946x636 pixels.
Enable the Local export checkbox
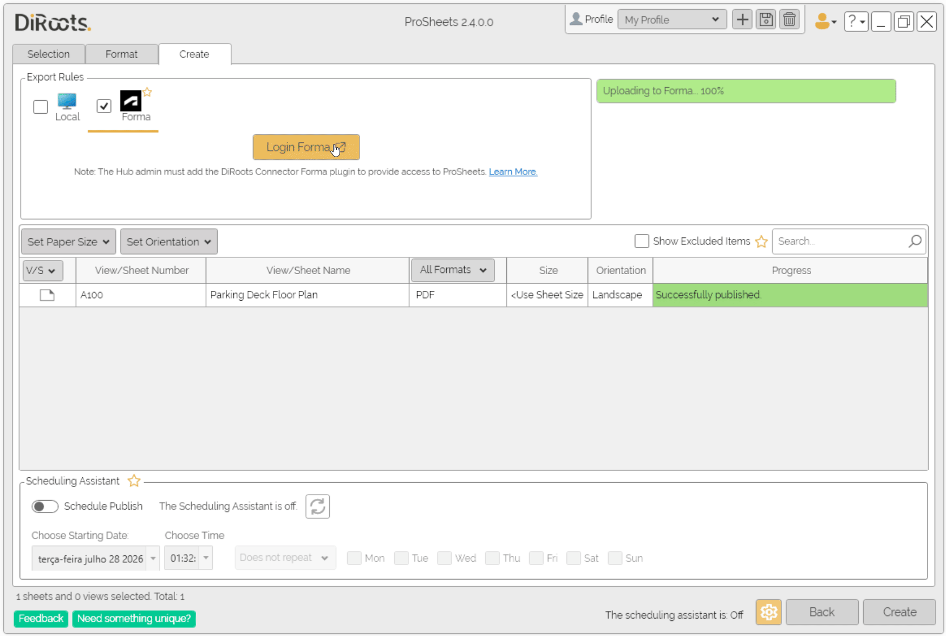(x=41, y=107)
